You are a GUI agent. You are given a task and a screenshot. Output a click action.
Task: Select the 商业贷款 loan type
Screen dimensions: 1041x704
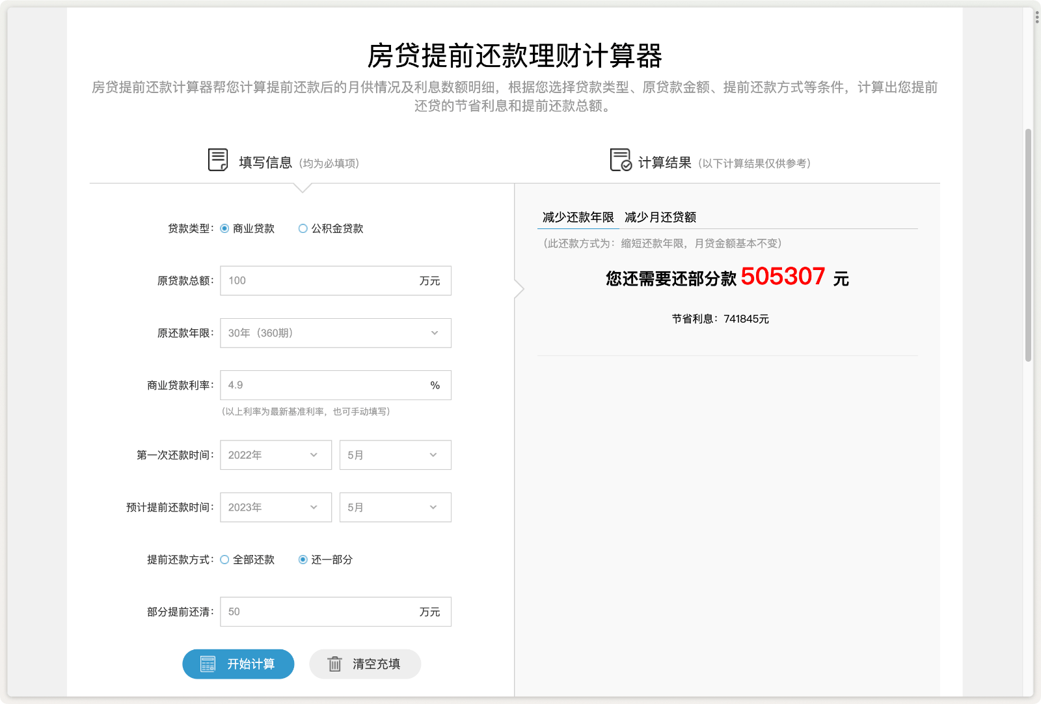[223, 228]
